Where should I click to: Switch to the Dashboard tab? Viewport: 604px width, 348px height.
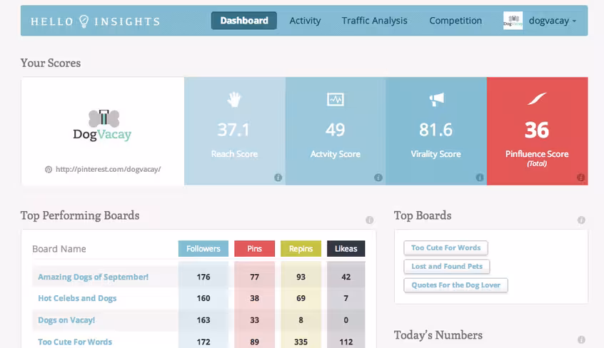pyautogui.click(x=244, y=21)
